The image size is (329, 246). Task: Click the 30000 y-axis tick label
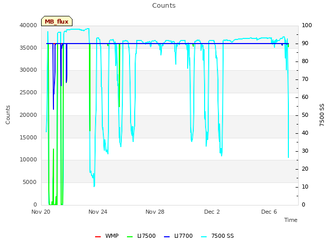[x=28, y=70]
